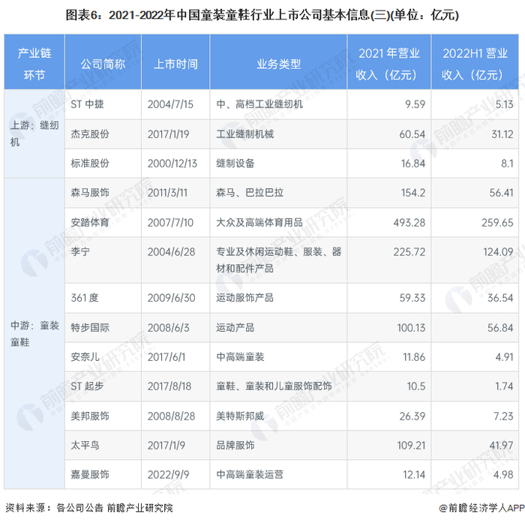Screen dimensions: 525x523
Task: Click listing date 2004/6/28
Action: click(172, 251)
